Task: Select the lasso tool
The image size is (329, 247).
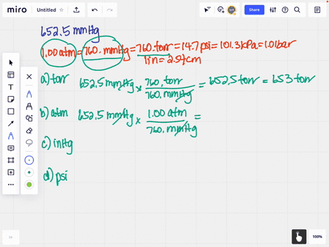Action: point(29,143)
